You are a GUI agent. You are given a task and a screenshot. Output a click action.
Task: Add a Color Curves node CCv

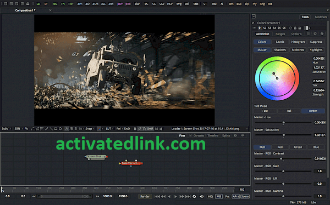162,4
